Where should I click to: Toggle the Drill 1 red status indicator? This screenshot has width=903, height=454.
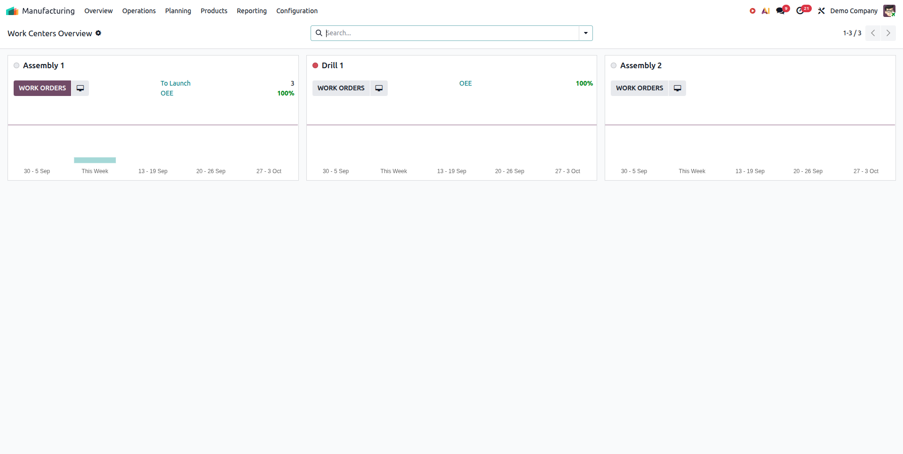tap(315, 65)
